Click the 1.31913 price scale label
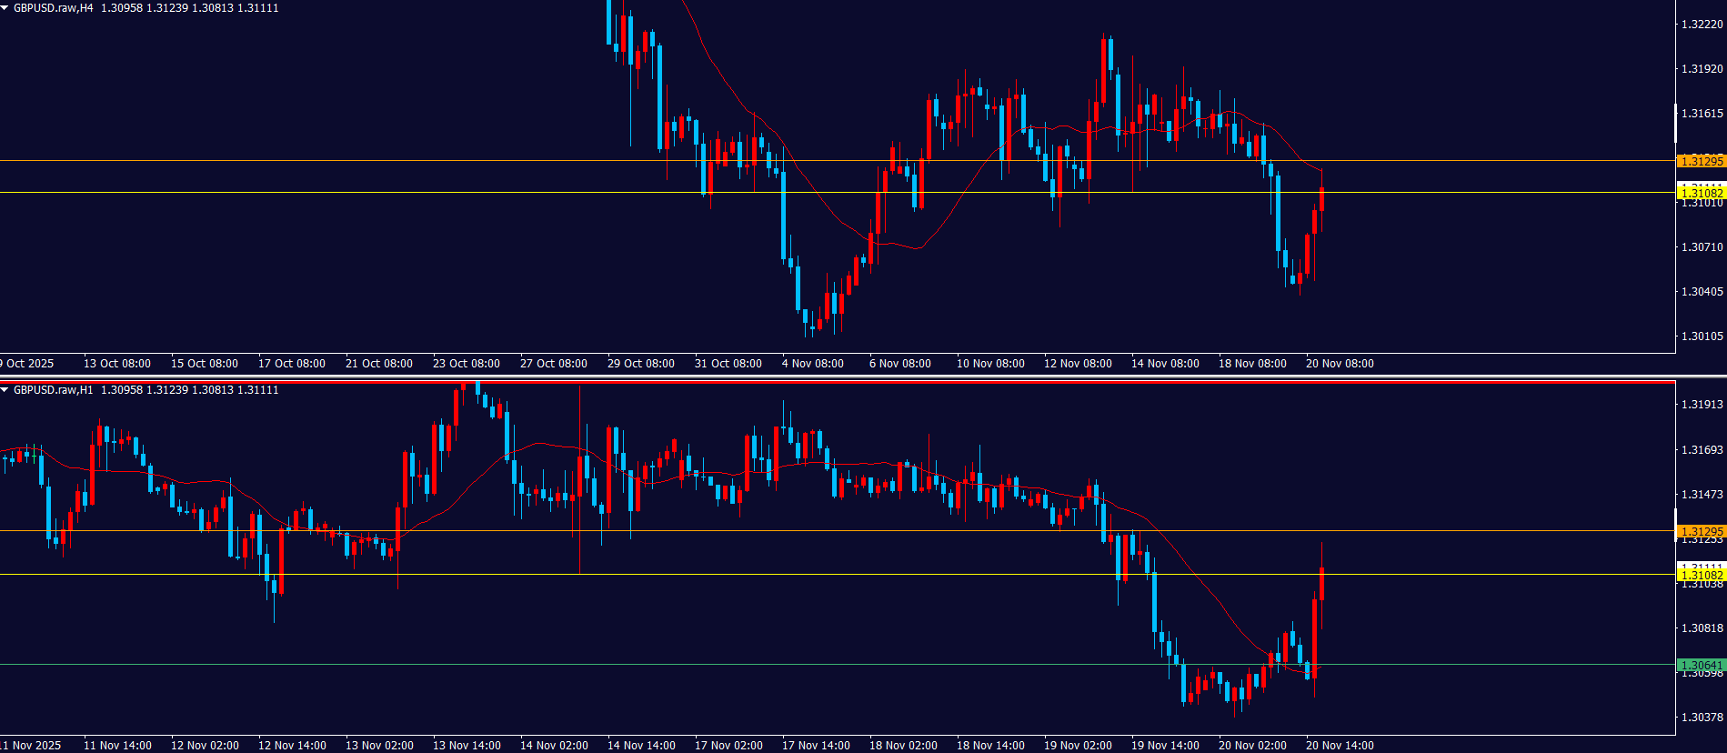This screenshot has height=753, width=1727. point(1702,405)
